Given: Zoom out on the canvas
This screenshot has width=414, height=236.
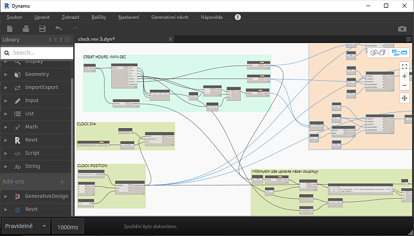Looking at the screenshot, I should 405,86.
